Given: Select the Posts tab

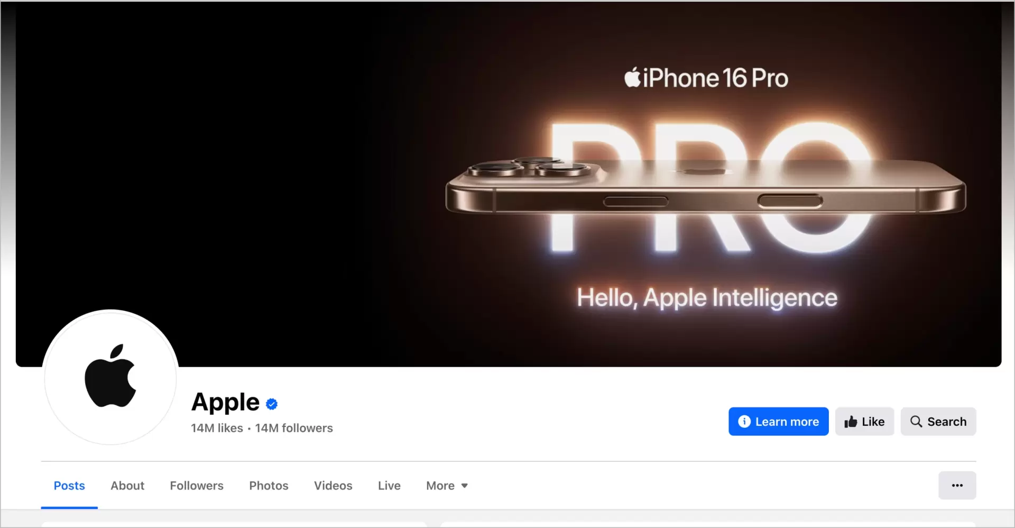Looking at the screenshot, I should coord(69,486).
